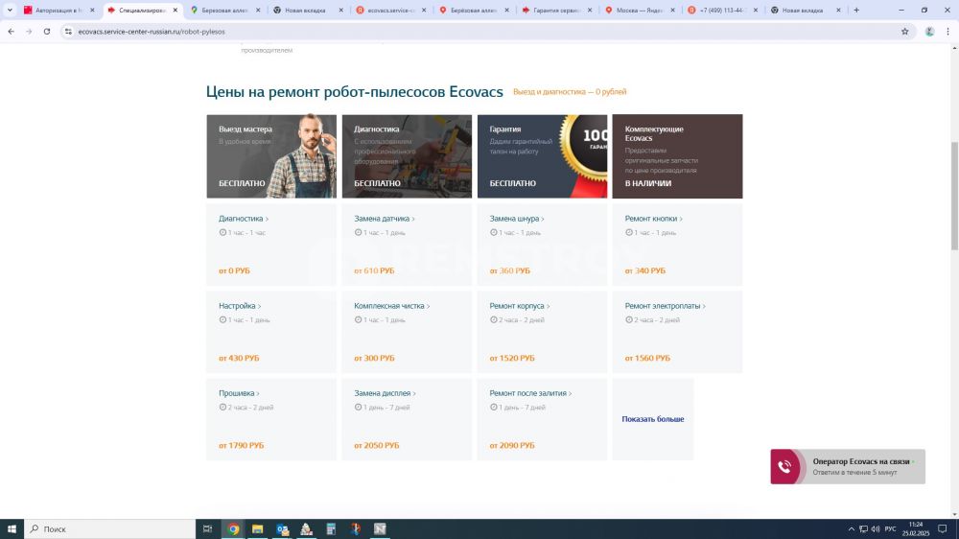
Task: Open File Explorer from the taskbar
Action: point(257,528)
